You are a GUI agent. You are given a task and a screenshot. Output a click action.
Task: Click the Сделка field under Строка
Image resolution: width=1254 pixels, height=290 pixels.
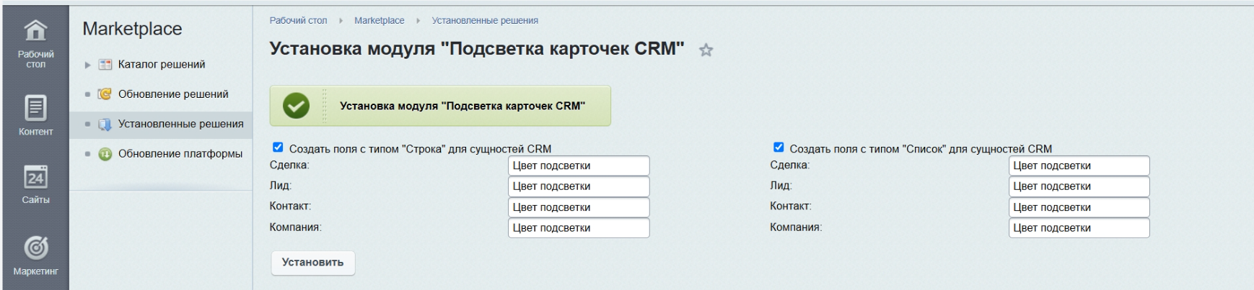(578, 166)
